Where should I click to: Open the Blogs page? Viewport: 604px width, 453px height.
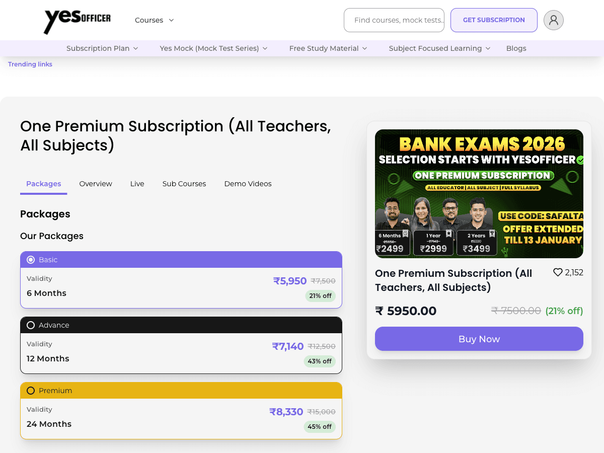[516, 48]
